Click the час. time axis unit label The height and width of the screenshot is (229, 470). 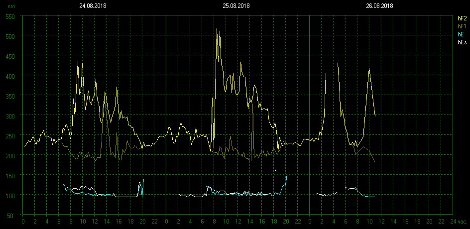[463, 222]
